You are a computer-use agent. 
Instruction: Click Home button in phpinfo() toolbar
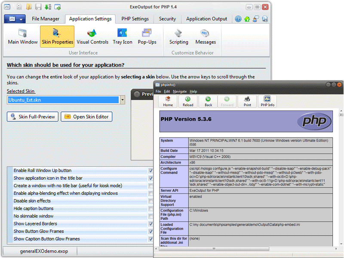point(168,101)
